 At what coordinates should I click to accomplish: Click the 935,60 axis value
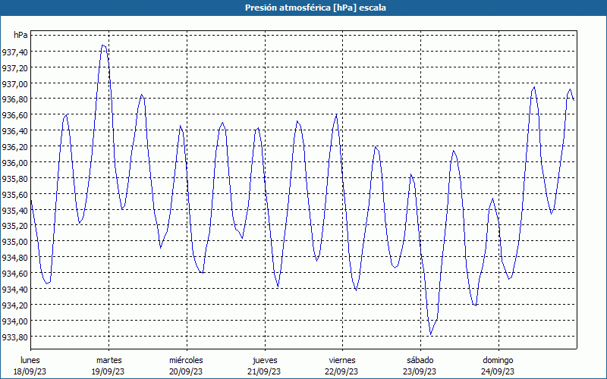[15, 194]
